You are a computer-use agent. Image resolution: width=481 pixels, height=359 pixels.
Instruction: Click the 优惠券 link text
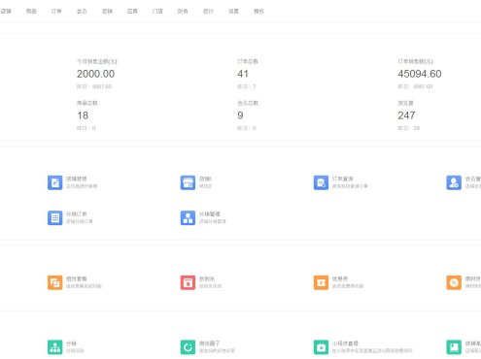(x=340, y=278)
